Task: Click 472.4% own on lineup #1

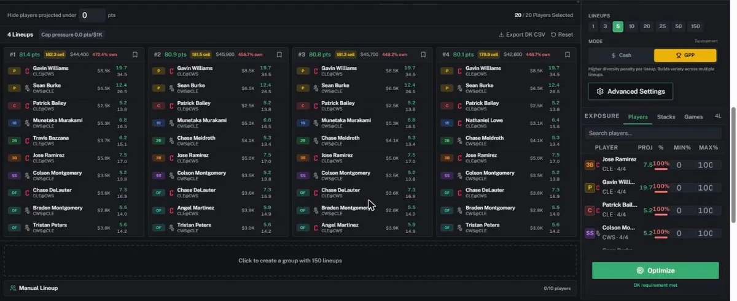Action: pyautogui.click(x=104, y=55)
